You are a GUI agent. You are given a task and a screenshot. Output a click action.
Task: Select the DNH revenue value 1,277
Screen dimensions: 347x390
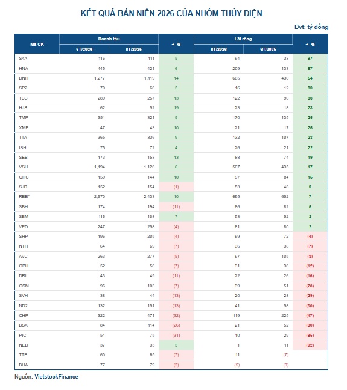tap(100, 78)
